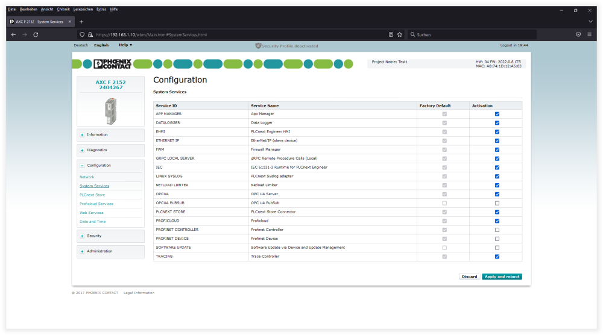Open the Chronik menu in the menu bar
The width and height of the screenshot is (603, 335).
63,10
